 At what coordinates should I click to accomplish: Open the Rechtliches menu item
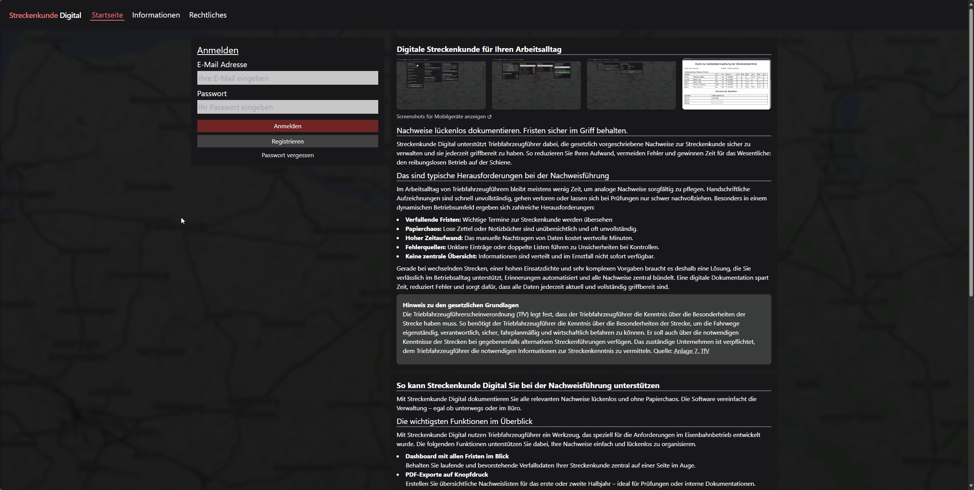[x=208, y=15]
